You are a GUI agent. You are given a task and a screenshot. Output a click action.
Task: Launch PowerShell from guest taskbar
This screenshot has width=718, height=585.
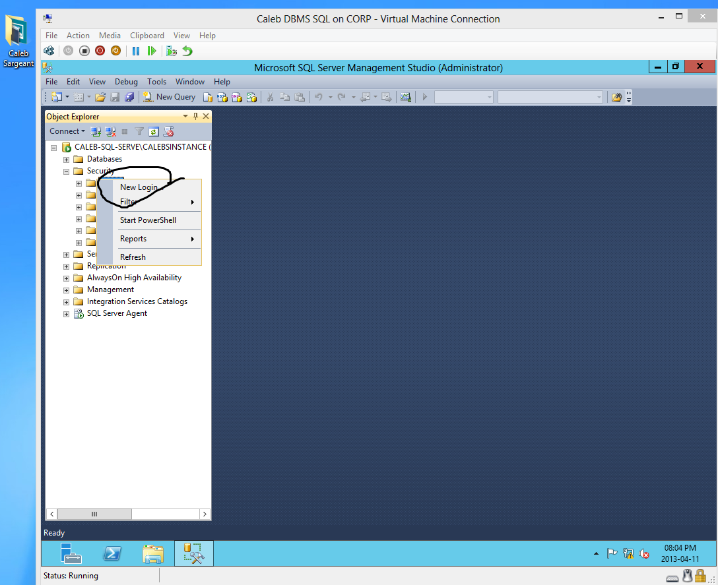click(112, 553)
